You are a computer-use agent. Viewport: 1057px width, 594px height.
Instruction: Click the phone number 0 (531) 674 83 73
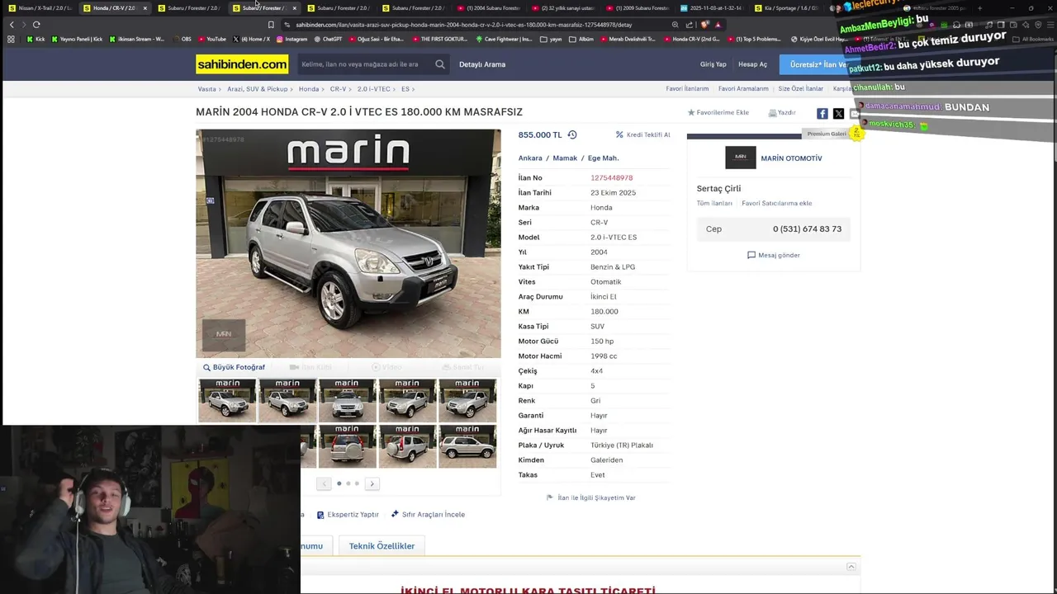coord(807,229)
